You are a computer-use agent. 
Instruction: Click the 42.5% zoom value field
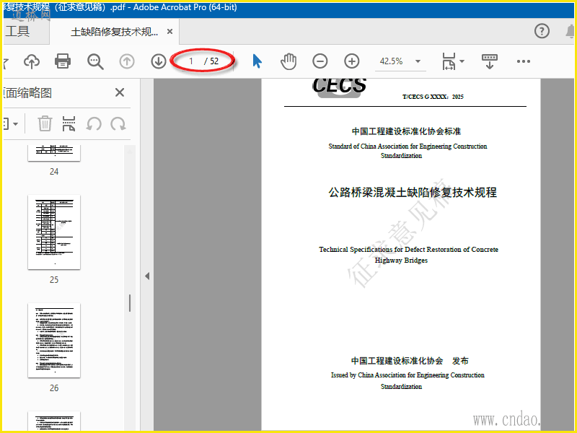[391, 61]
